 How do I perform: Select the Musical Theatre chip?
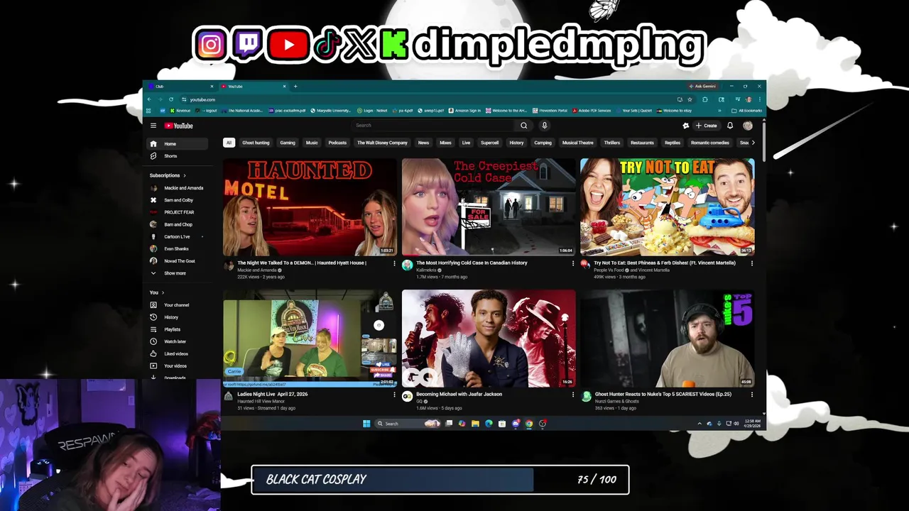click(577, 143)
